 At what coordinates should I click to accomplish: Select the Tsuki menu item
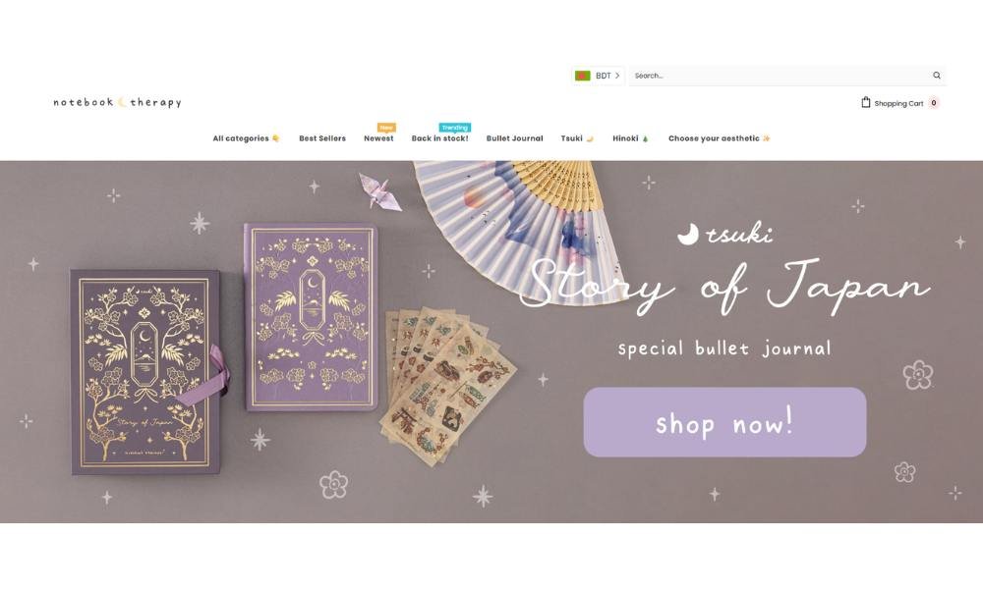point(577,138)
